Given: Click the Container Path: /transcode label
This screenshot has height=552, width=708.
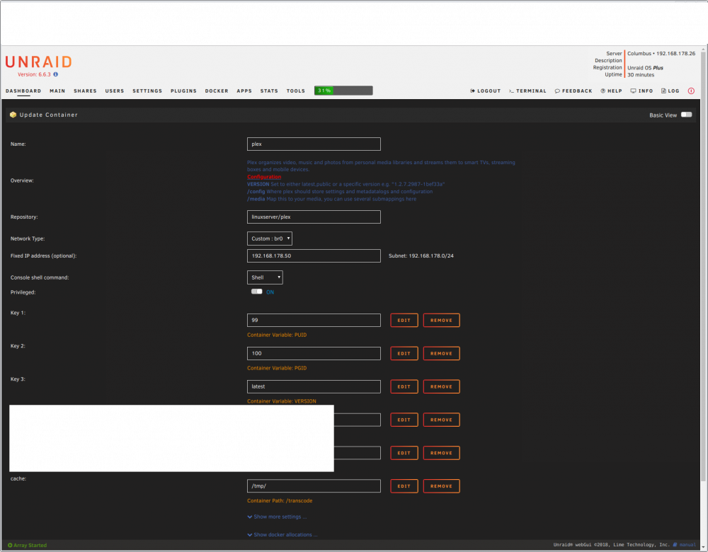Looking at the screenshot, I should pos(280,500).
